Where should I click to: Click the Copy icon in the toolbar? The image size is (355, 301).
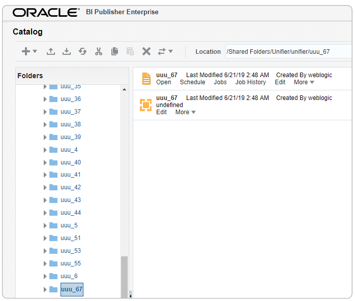tap(114, 51)
